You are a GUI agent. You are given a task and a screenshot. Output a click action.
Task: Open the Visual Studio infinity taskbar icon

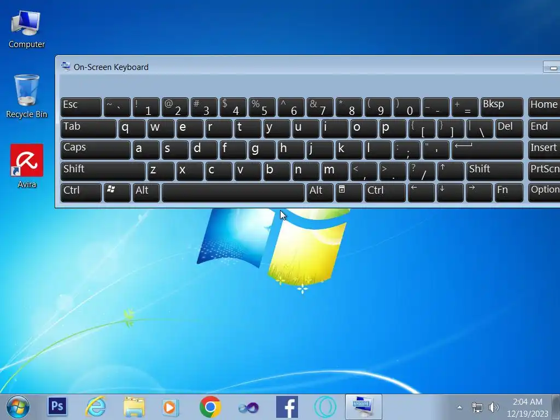tap(248, 407)
